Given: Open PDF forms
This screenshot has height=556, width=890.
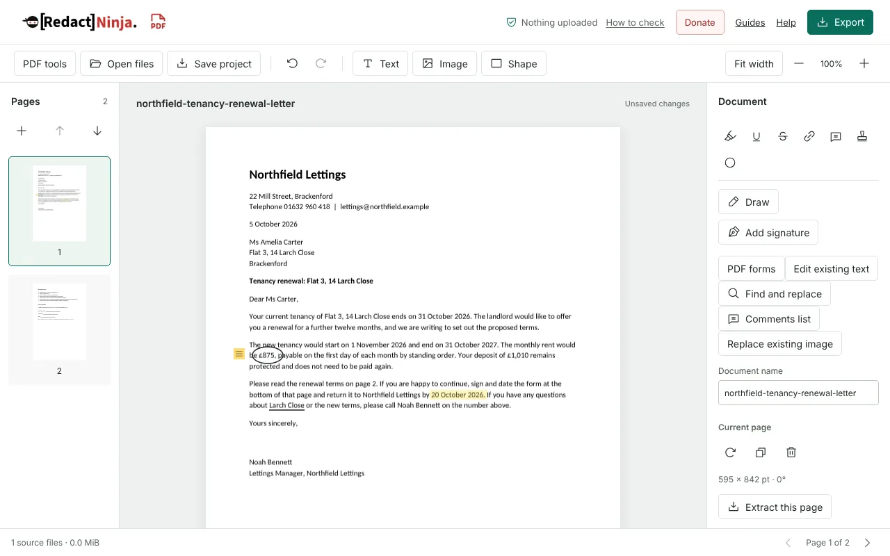Looking at the screenshot, I should pyautogui.click(x=751, y=268).
